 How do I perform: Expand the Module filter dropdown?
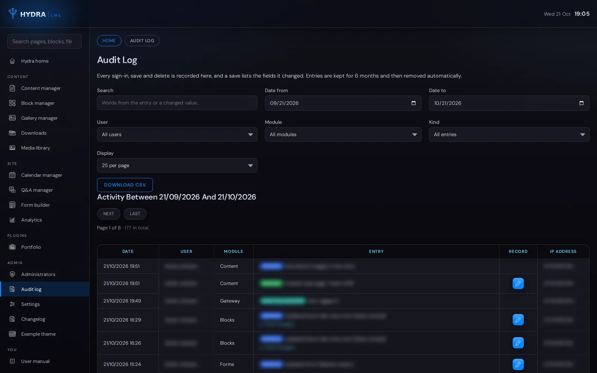tap(343, 134)
